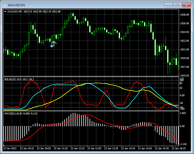The height and width of the screenshot is (154, 194).
Task: Click the blue up-arrow signal on the chart
Action: click(x=54, y=43)
